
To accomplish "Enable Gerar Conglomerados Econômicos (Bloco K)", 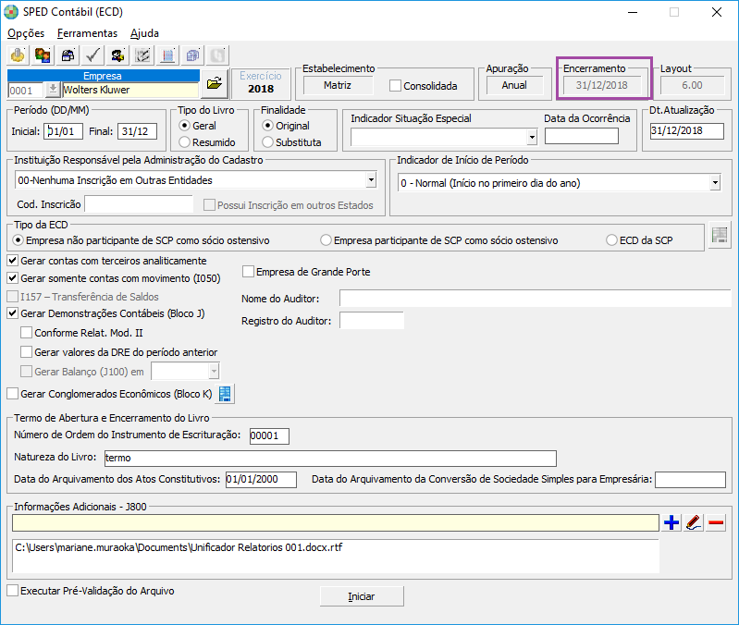I will (13, 394).
